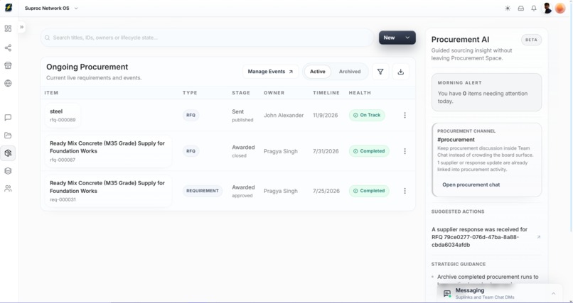This screenshot has height=303, width=573.
Task: Expand the Messaging panel chevron
Action: 553,294
